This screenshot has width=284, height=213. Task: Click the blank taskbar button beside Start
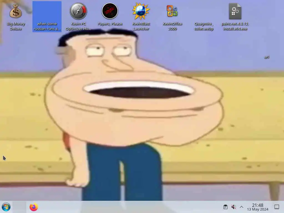tap(19, 207)
